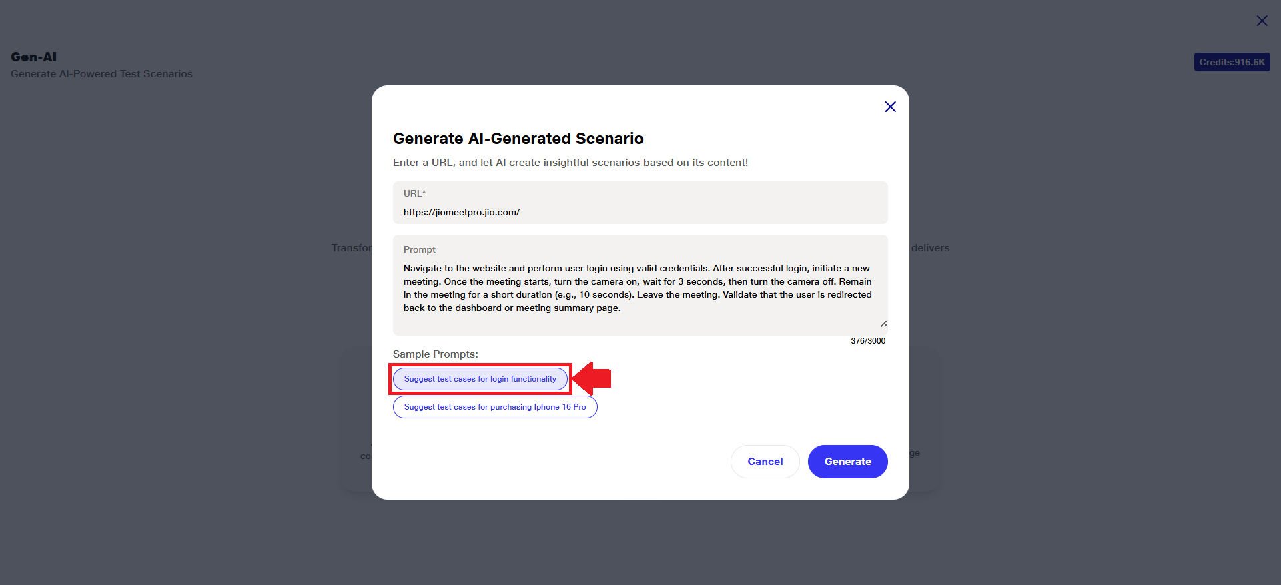
Task: Click the "Prompt" field label
Action: click(x=419, y=249)
